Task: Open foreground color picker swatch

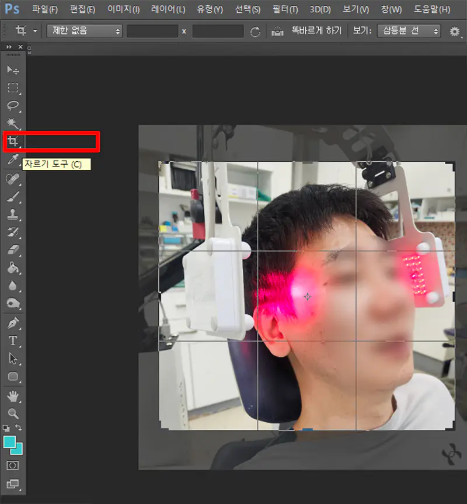Action: [9, 442]
